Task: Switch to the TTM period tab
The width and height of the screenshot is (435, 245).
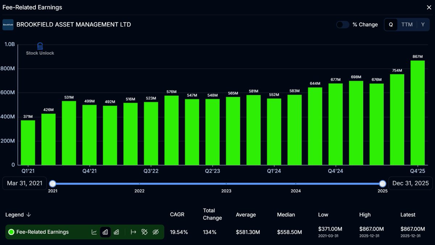Action: [407, 25]
